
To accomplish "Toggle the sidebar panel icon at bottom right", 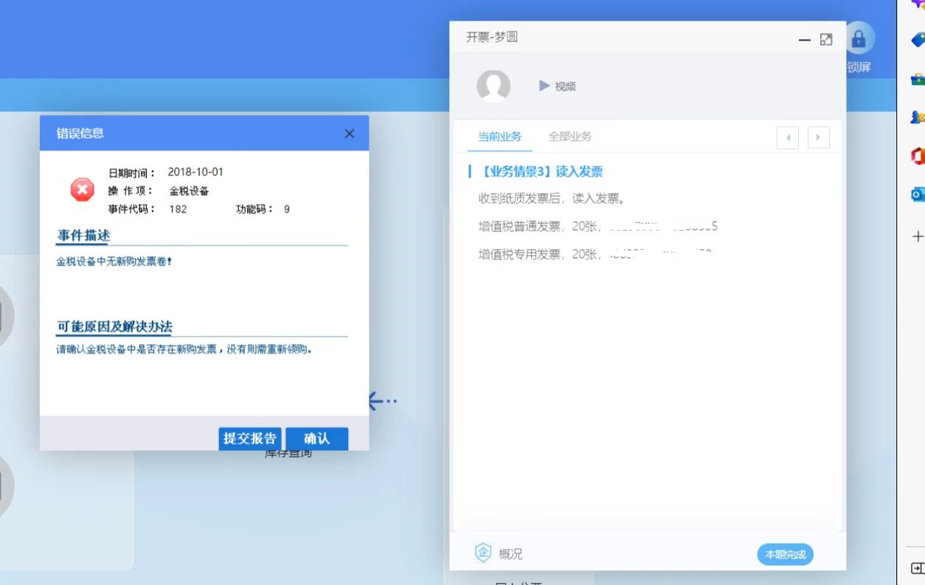I will (x=917, y=568).
